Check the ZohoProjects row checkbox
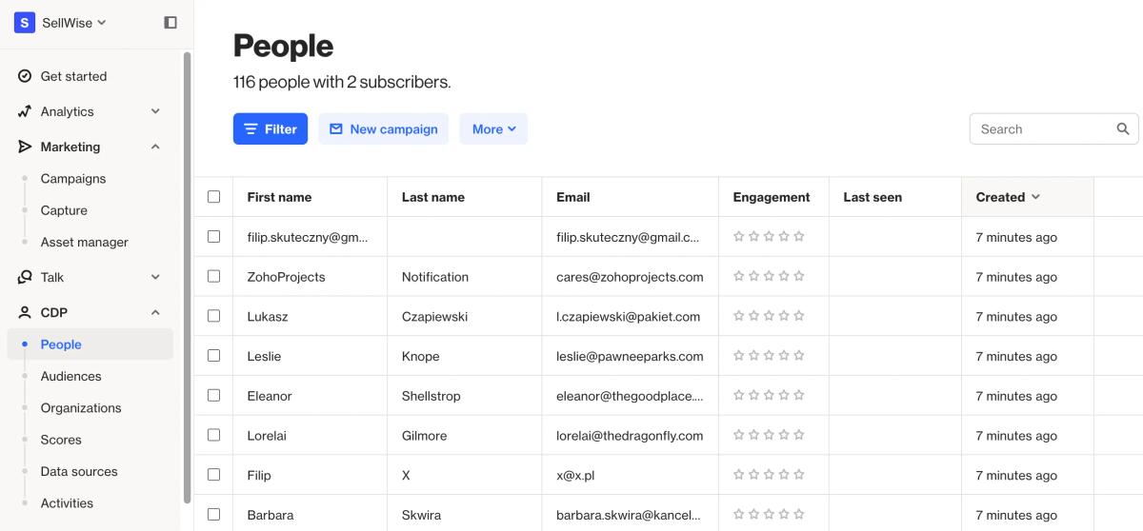Viewport: 1143px width, 531px height. [x=213, y=276]
